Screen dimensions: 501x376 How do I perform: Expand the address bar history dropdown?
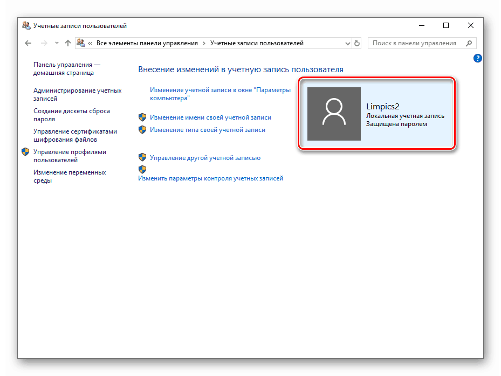348,44
